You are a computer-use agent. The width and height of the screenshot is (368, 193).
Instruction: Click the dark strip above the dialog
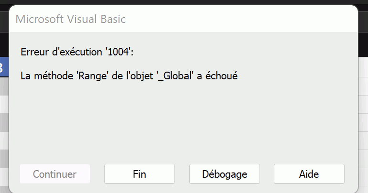click(184, 2)
